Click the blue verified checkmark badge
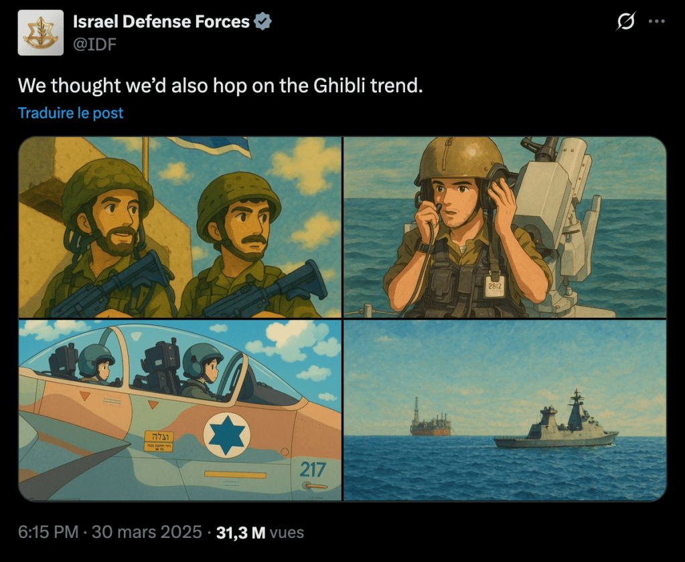Screen dimensions: 685x562 coord(261,21)
